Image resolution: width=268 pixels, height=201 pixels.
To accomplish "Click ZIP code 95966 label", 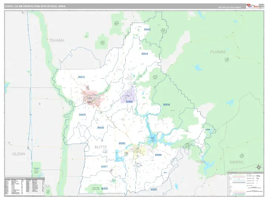I will tap(158, 155).
